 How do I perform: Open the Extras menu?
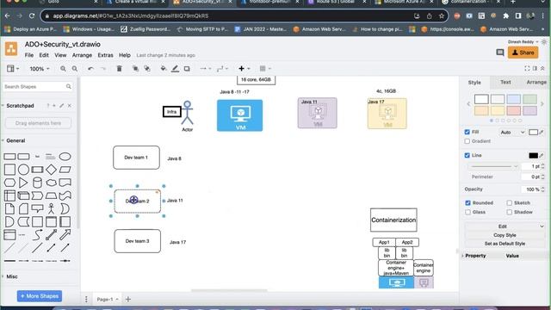[x=105, y=55]
